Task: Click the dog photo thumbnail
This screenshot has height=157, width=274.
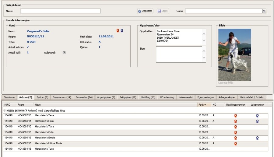Action: pyautogui.click(x=234, y=55)
